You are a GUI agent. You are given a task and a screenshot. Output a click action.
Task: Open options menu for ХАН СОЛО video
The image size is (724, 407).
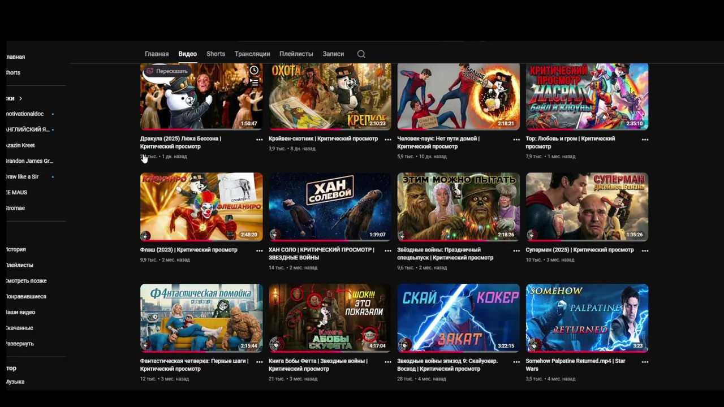point(388,250)
